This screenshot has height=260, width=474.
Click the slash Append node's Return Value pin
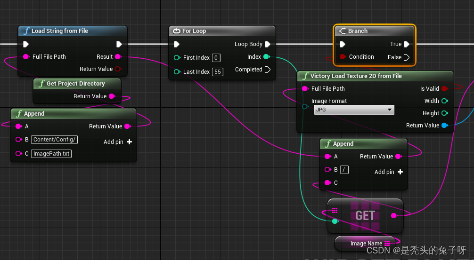[x=399, y=156]
